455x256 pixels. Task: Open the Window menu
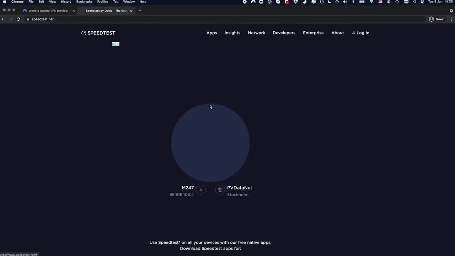point(129,2)
